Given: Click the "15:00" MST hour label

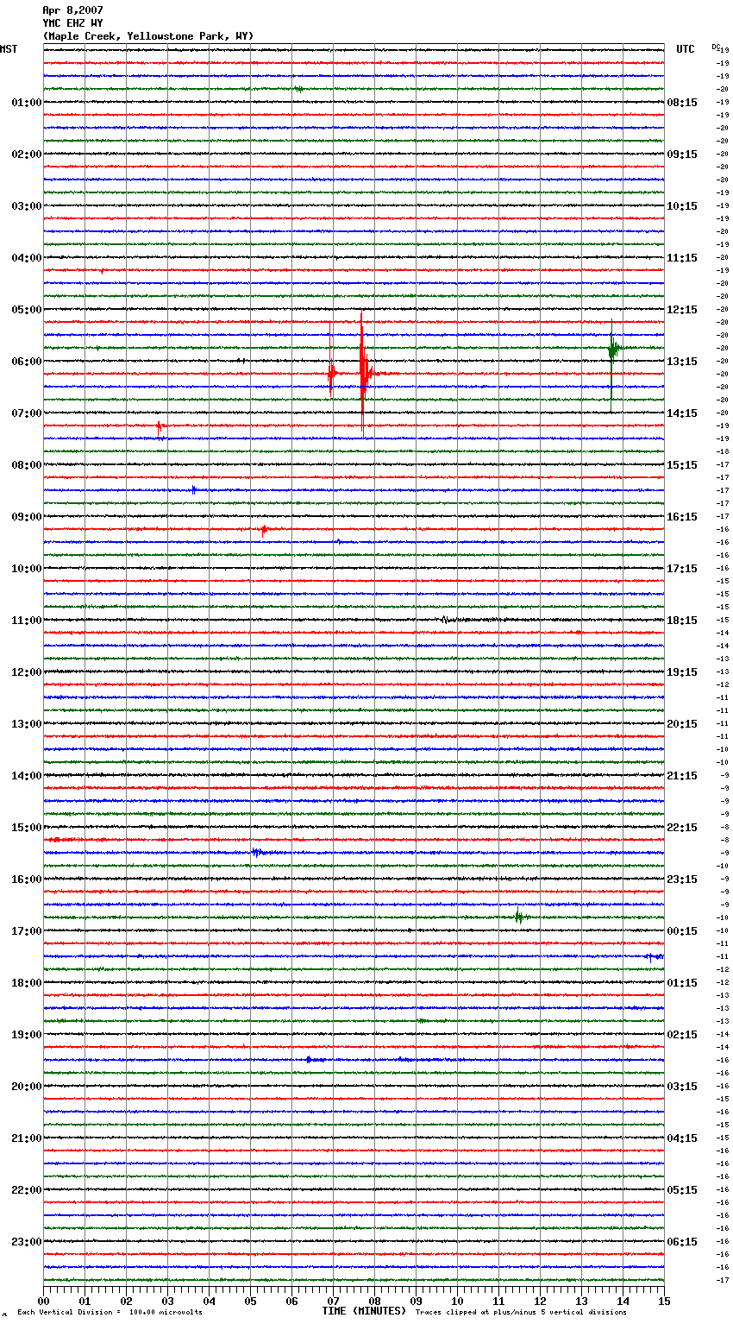Looking at the screenshot, I should 27,828.
